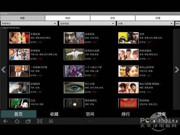Click the 武侠 movie title text
The width and height of the screenshot is (180, 135).
[142, 34]
